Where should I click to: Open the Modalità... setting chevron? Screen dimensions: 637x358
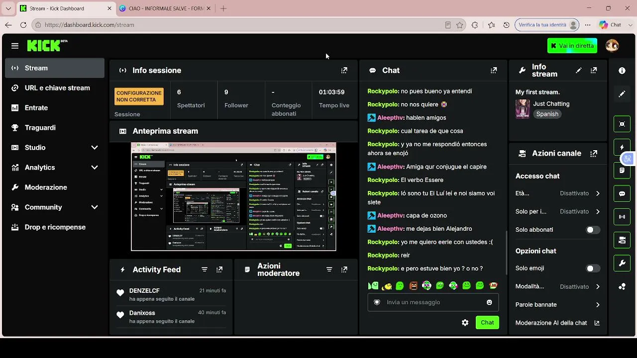point(598,287)
